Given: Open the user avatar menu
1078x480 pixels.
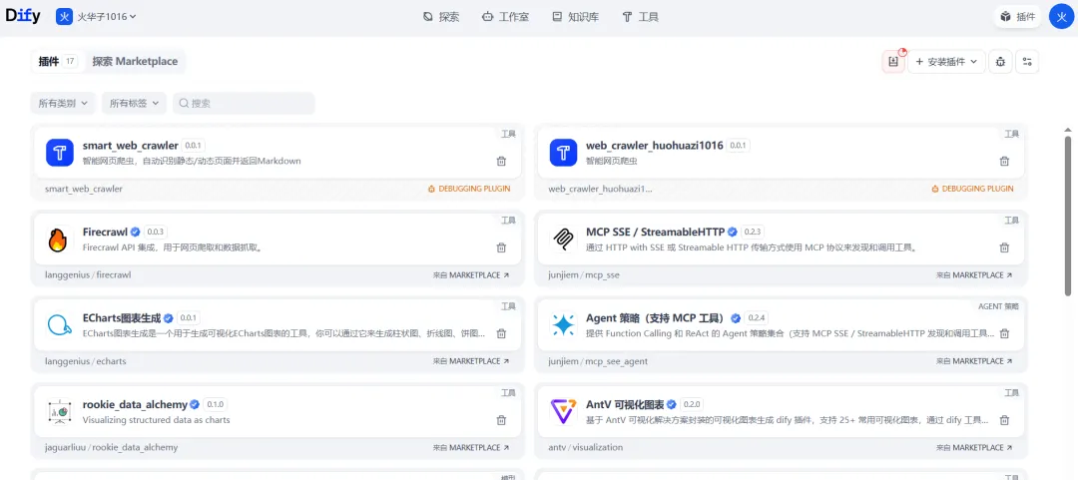Looking at the screenshot, I should tap(1061, 17).
